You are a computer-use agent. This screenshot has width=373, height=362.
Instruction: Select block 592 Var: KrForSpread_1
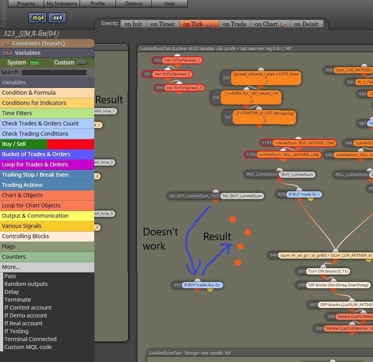(x=177, y=60)
